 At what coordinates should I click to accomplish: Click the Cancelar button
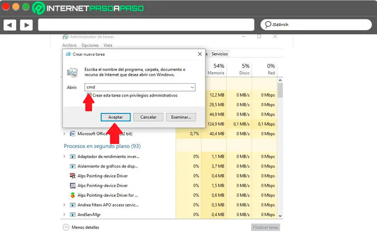click(x=148, y=117)
